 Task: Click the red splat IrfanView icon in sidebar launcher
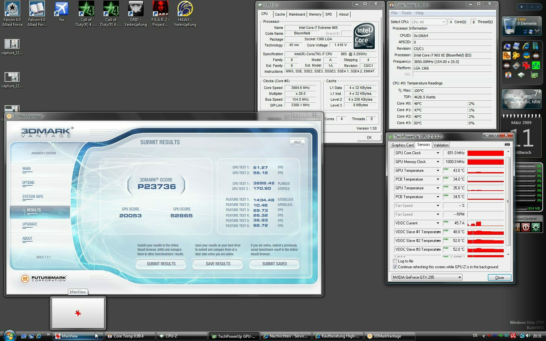point(526,65)
